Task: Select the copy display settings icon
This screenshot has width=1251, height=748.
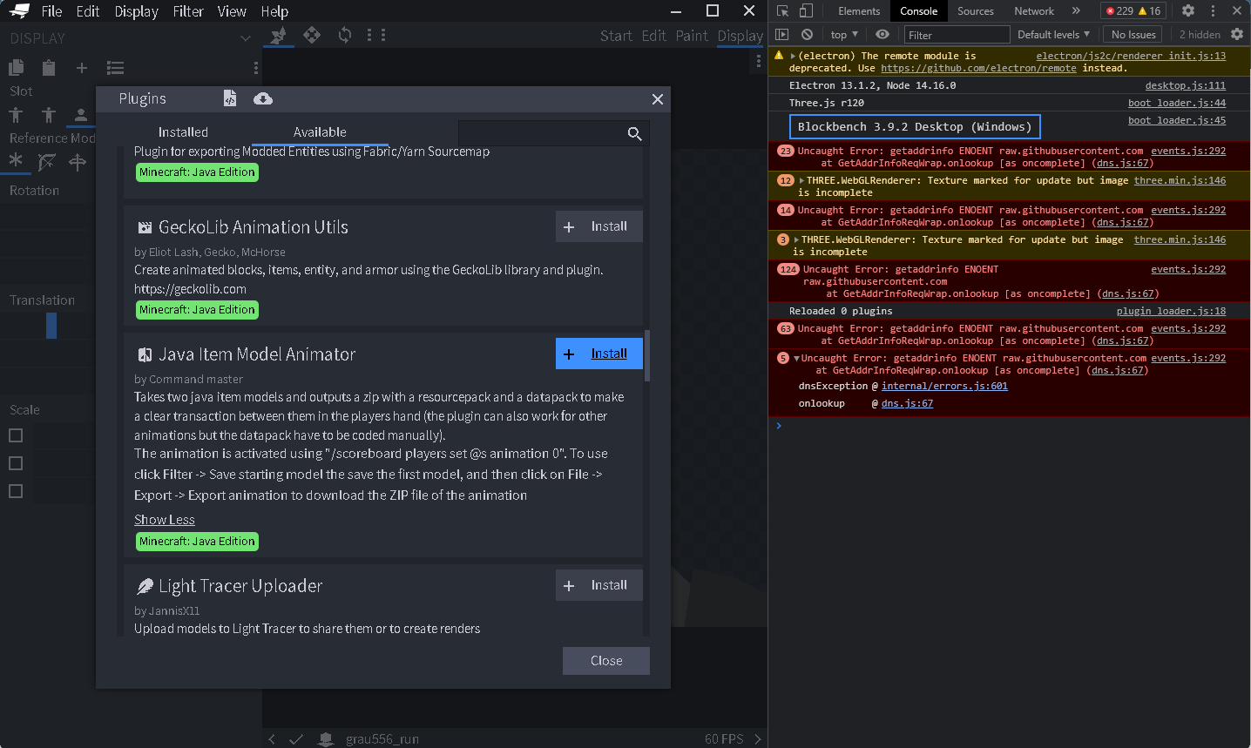Action: coord(16,66)
